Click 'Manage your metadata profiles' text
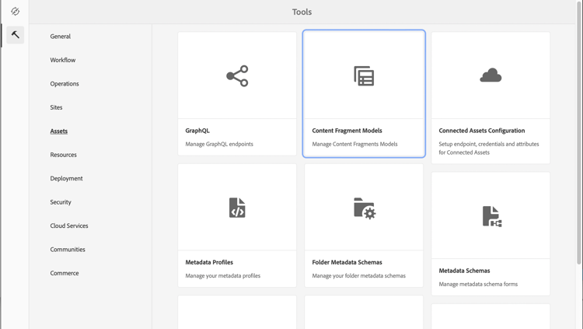The height and width of the screenshot is (329, 583). pyautogui.click(x=223, y=276)
